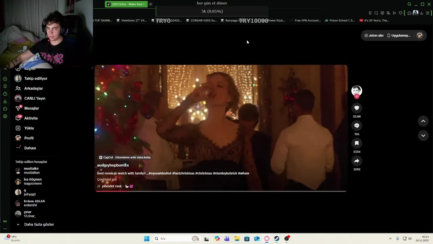Viewport: 433px width, 244px height.
Task: Open browser extensions cube icon
Action: 409,13
